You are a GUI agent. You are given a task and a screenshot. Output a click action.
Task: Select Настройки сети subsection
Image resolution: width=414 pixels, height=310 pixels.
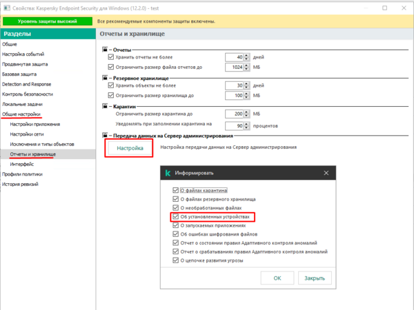tap(27, 134)
